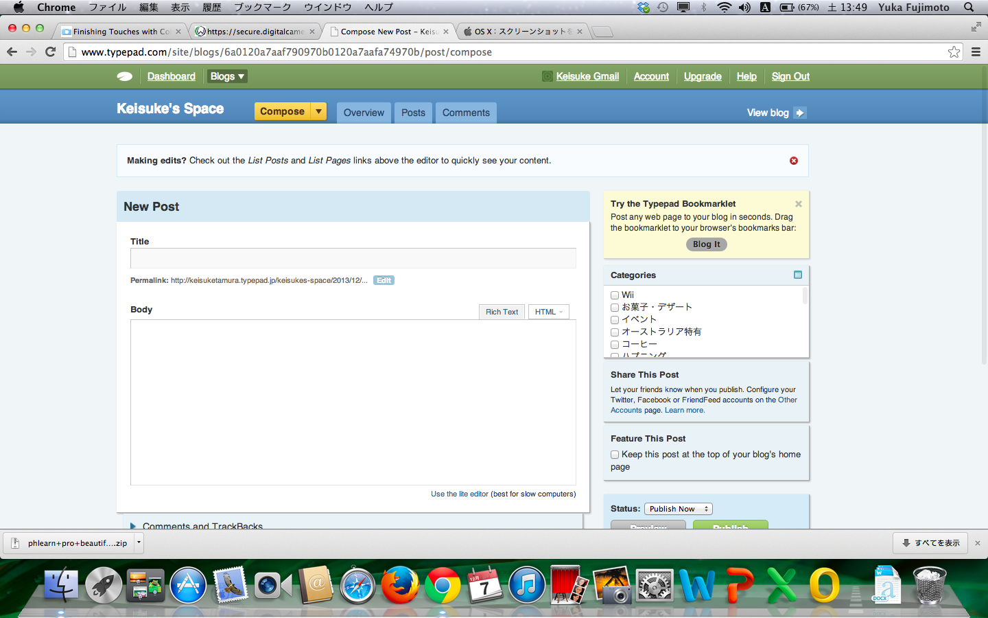Open the HTML editor dropdown
This screenshot has height=618, width=988.
(x=549, y=312)
